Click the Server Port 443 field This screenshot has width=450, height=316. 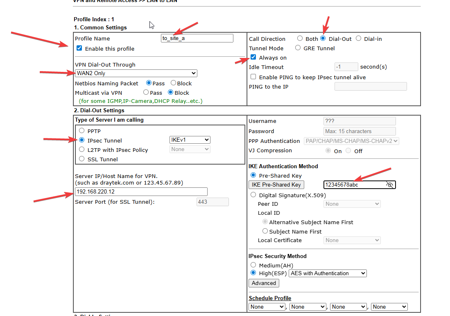[x=213, y=202]
